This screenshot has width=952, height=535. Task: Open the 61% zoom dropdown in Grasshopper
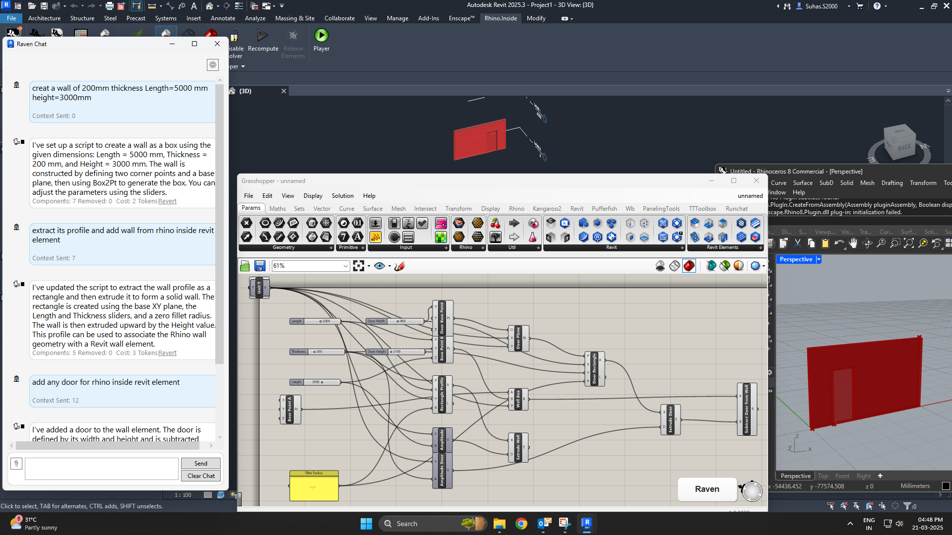[345, 266]
